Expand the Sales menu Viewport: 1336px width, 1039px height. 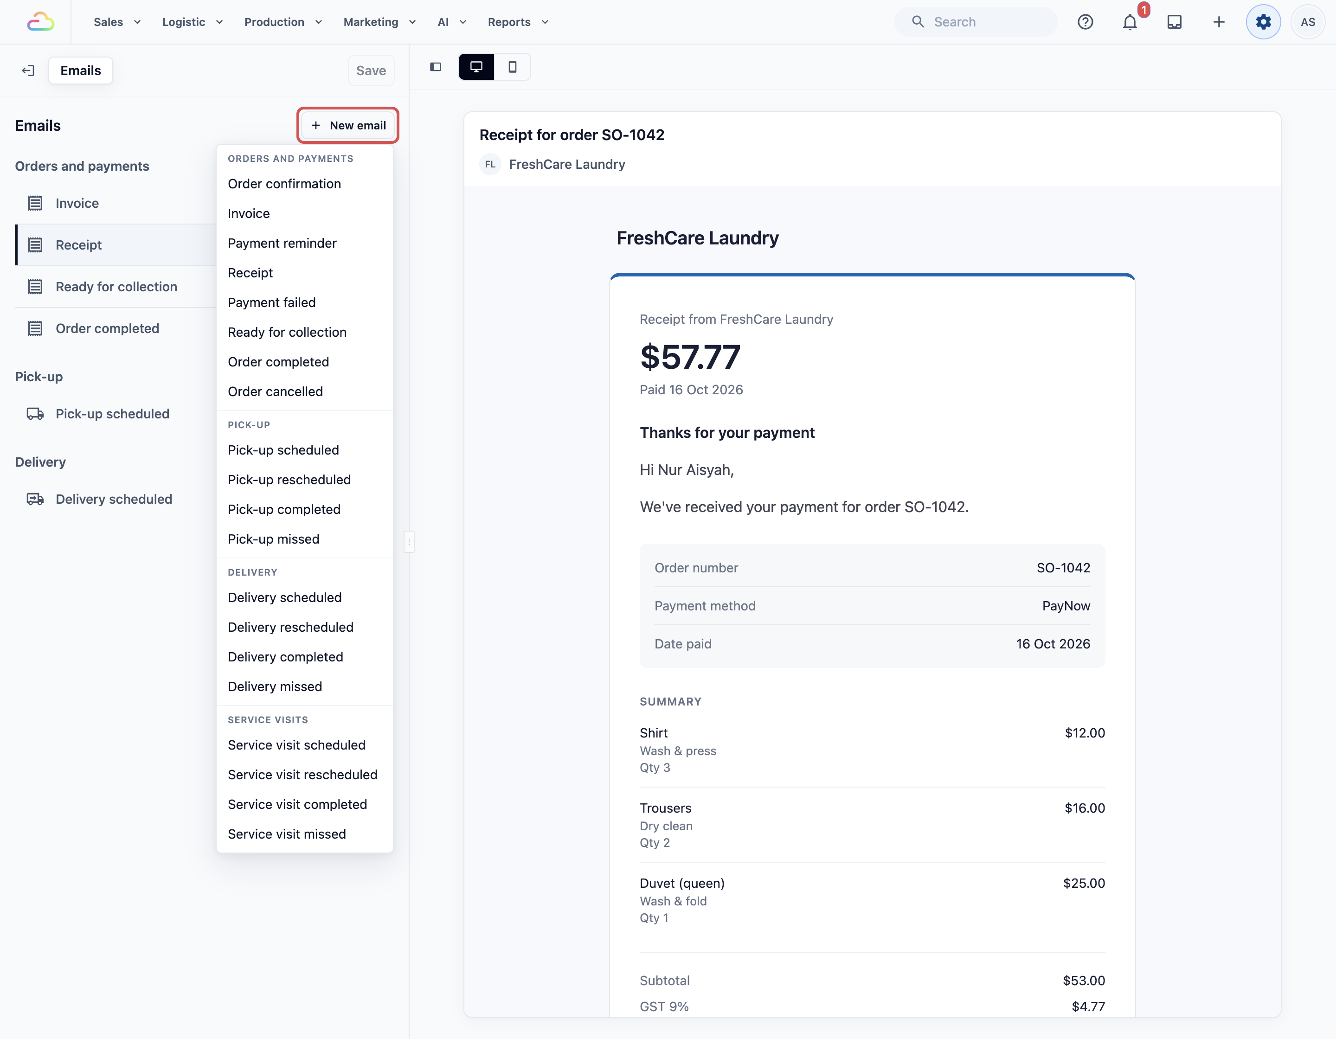[x=117, y=22]
